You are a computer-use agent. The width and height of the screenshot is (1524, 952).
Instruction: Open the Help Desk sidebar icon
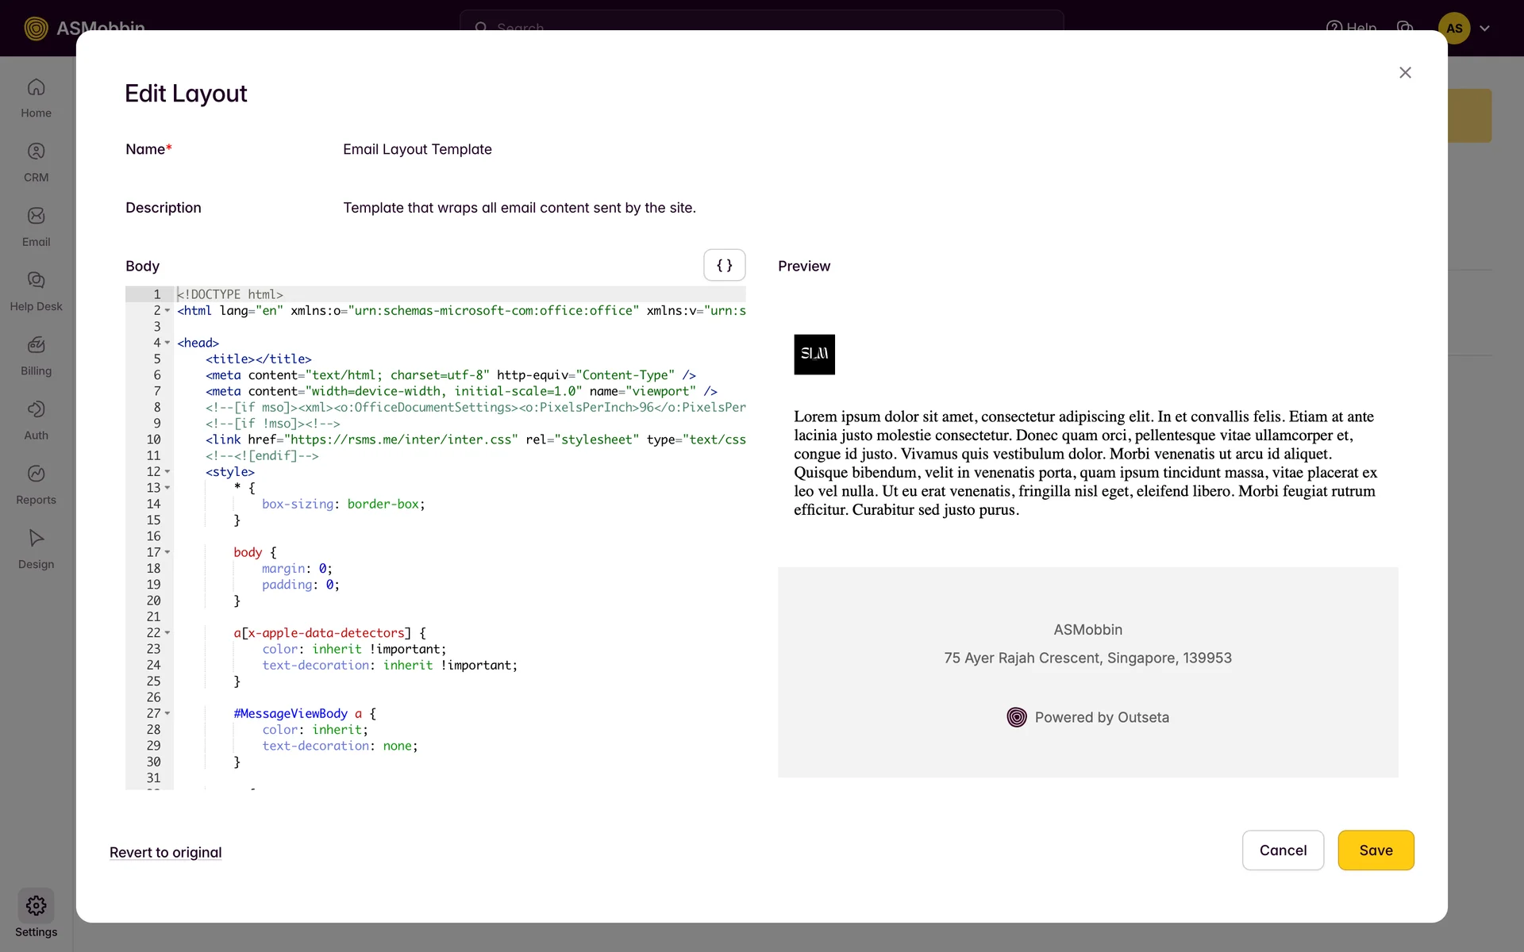click(x=36, y=280)
